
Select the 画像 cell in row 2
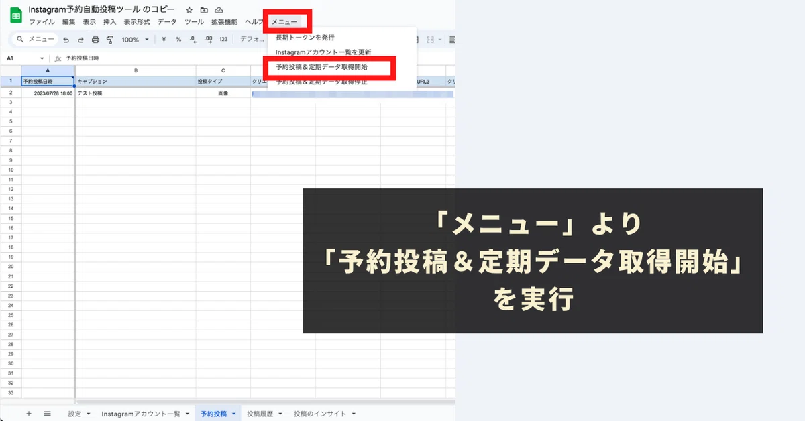pyautogui.click(x=223, y=93)
